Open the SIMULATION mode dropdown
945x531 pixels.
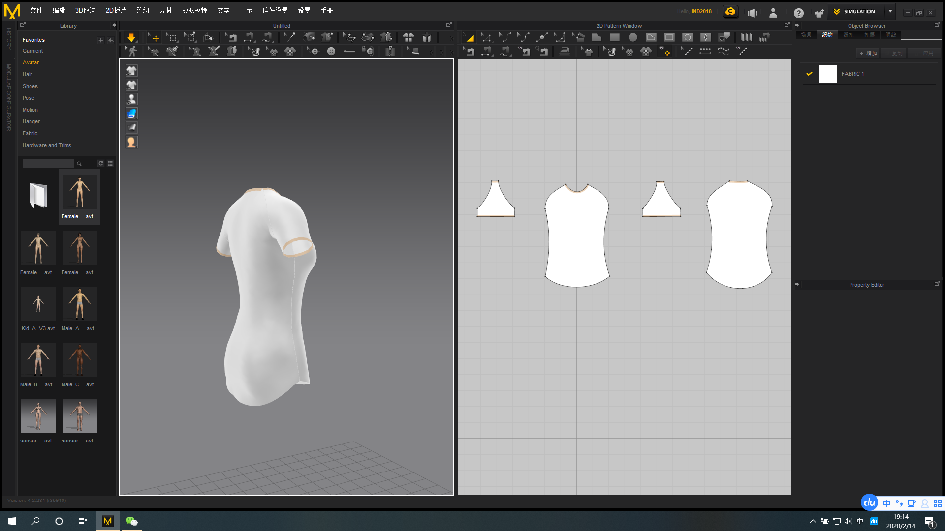[890, 11]
